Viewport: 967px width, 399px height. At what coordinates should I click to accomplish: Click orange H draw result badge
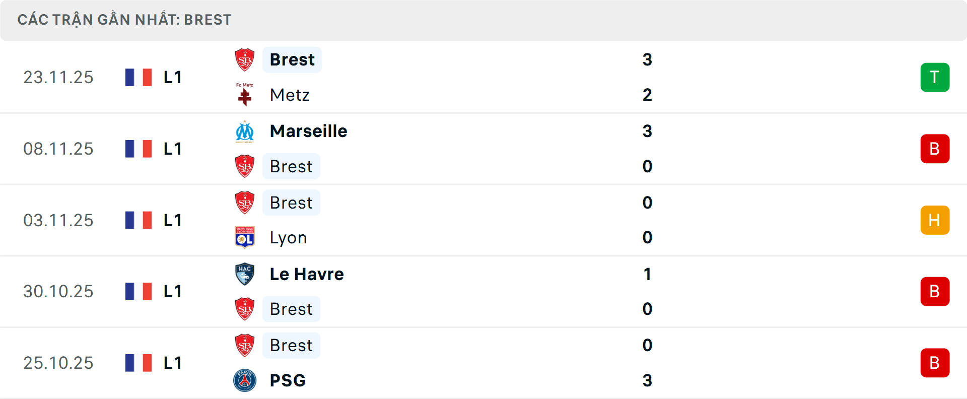coord(935,220)
